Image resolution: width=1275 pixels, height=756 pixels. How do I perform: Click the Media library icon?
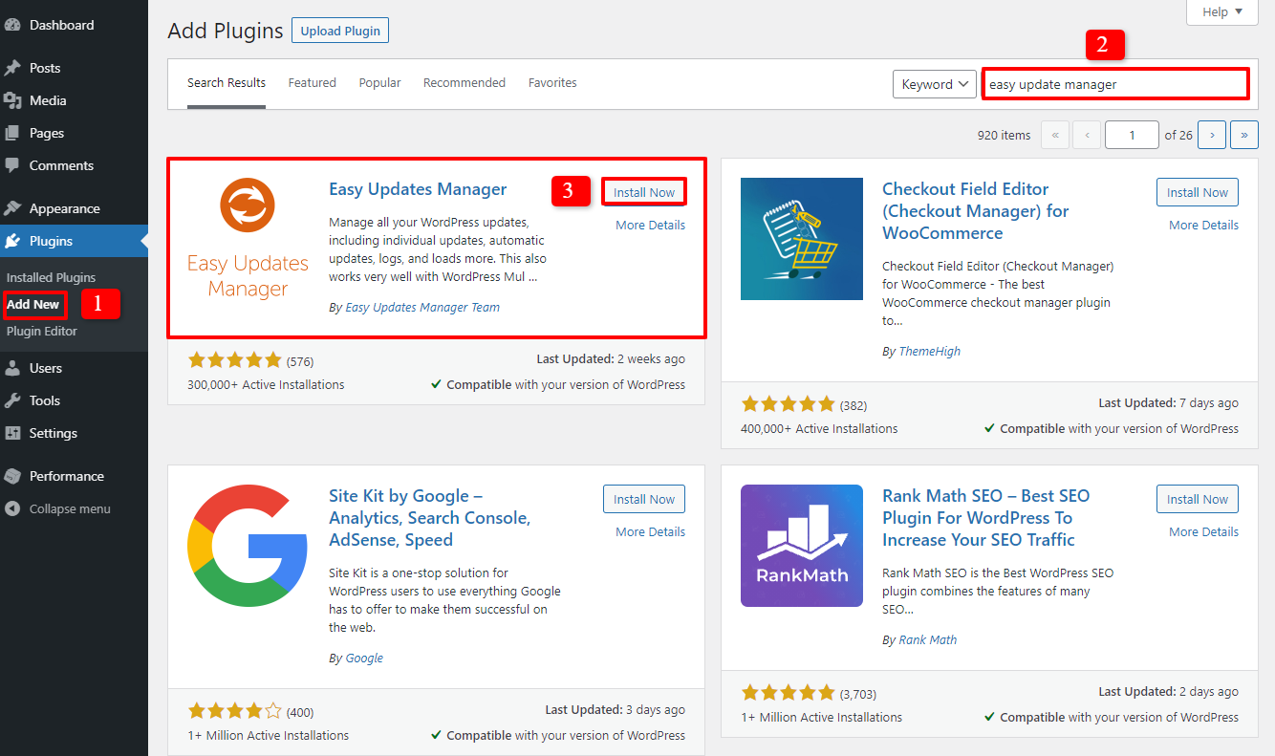(x=12, y=100)
